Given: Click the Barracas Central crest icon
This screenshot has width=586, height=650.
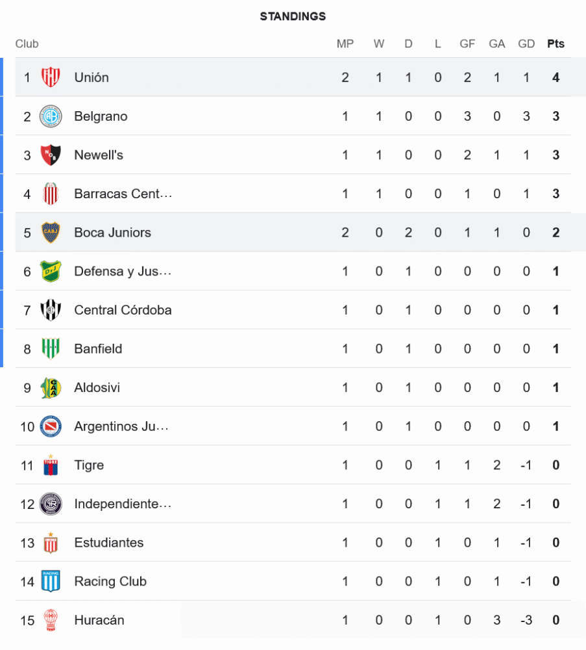Looking at the screenshot, I should click(x=51, y=194).
